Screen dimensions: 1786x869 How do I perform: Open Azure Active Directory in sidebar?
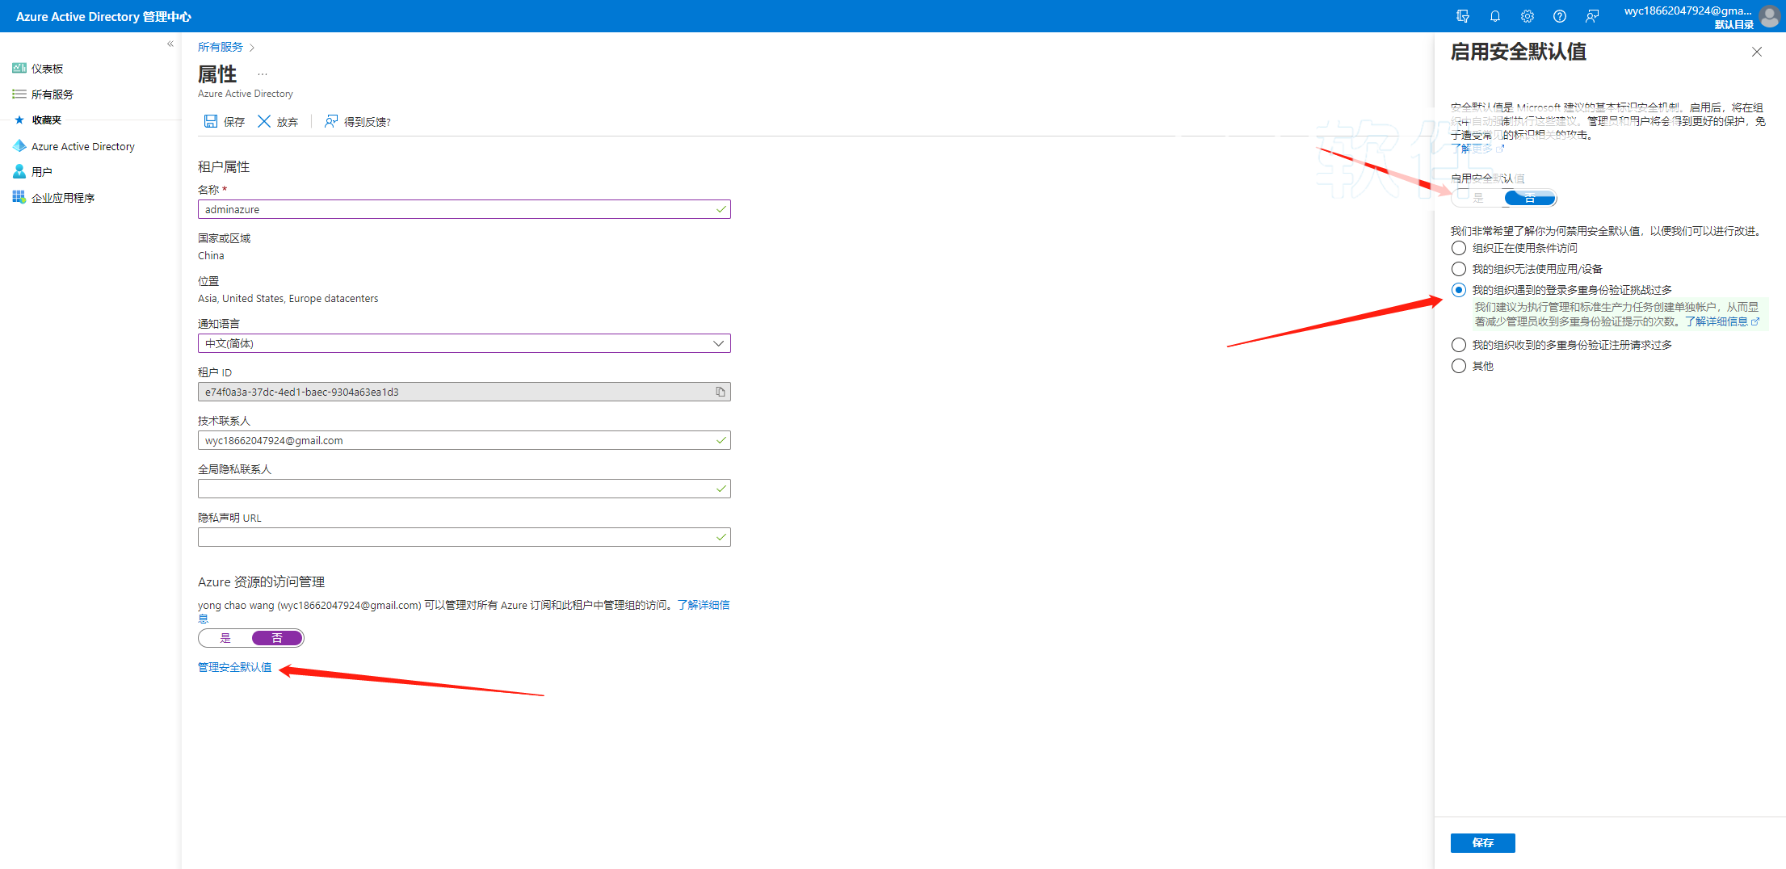[82, 146]
